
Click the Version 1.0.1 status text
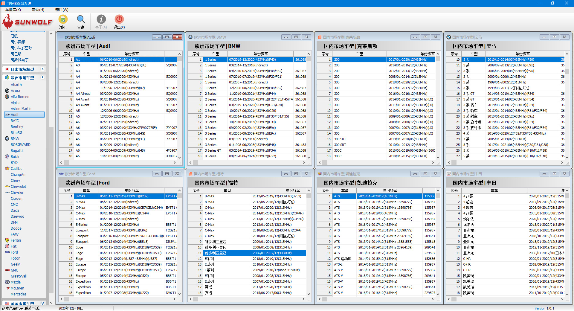click(544, 308)
